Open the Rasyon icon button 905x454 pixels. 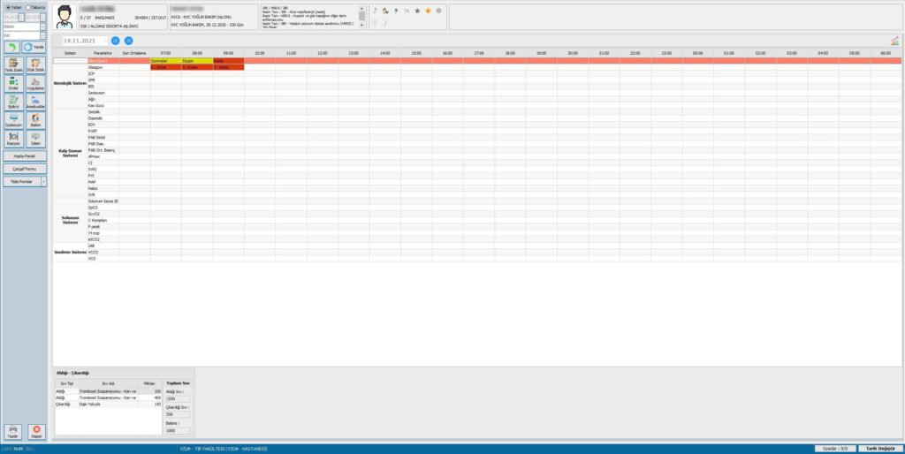tap(12, 139)
